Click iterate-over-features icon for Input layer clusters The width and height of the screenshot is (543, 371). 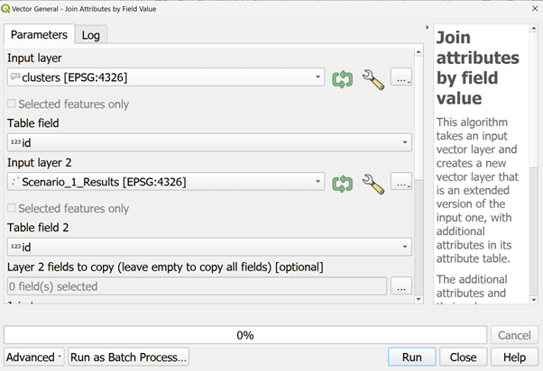342,79
